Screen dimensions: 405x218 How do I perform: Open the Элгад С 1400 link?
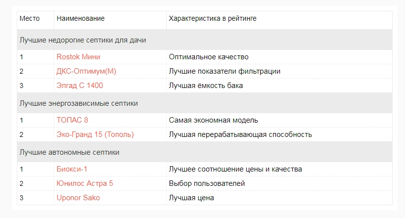(x=80, y=86)
